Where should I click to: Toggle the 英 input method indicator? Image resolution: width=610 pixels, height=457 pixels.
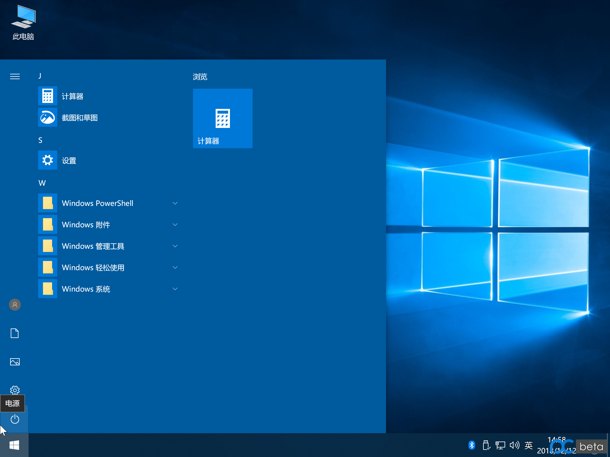click(529, 445)
